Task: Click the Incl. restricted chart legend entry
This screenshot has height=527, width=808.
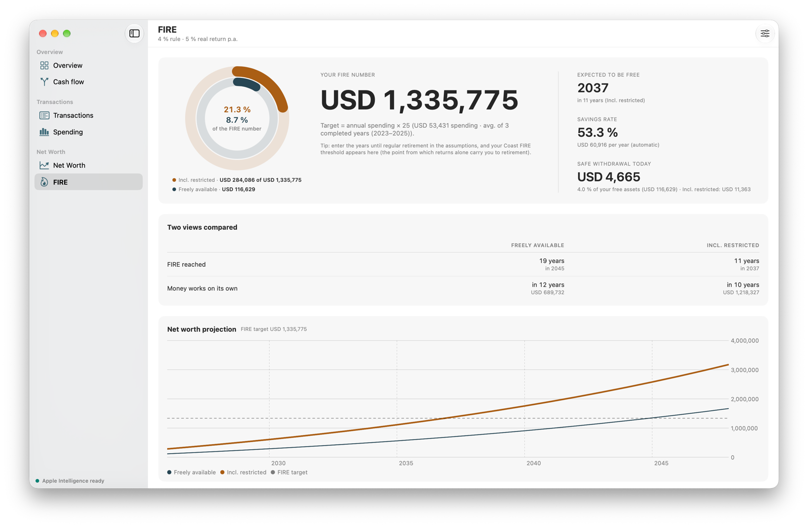Action: pyautogui.click(x=243, y=472)
